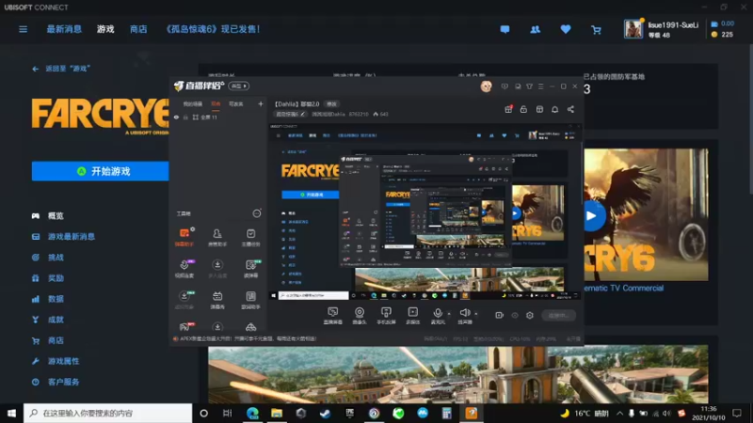The image size is (753, 423).
Task: Add a new scene with plus icon
Action: click(x=261, y=103)
